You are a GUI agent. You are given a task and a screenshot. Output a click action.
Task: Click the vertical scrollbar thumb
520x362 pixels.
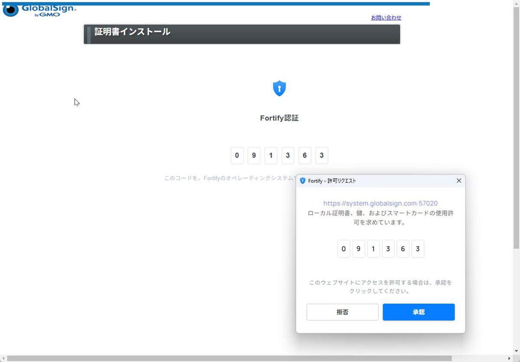516,128
